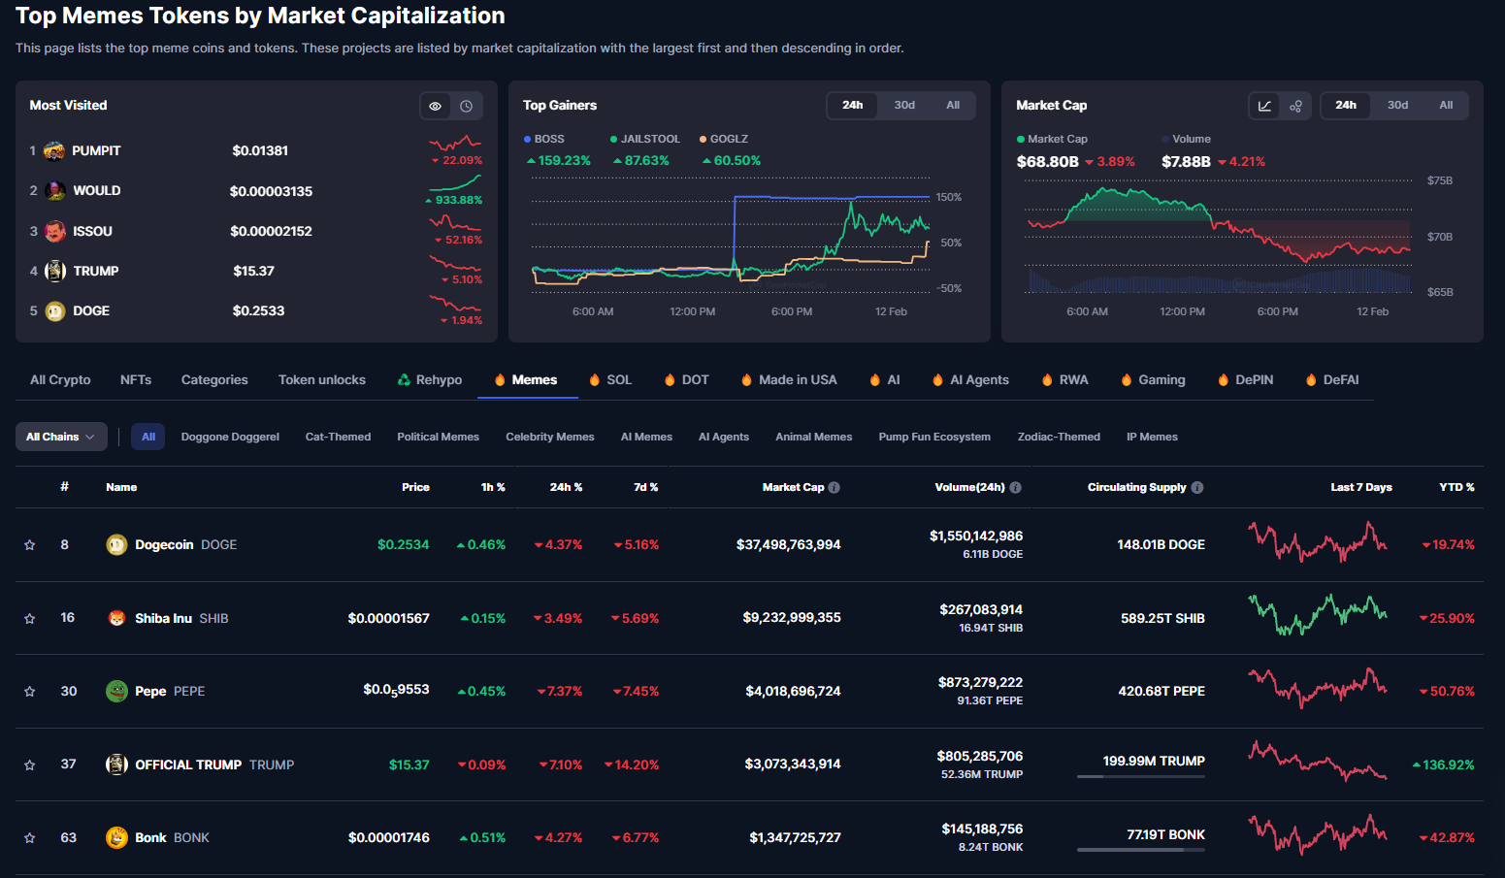Show Market Cap bubble chart view
Viewport: 1505px width, 878px height.
[1295, 106]
